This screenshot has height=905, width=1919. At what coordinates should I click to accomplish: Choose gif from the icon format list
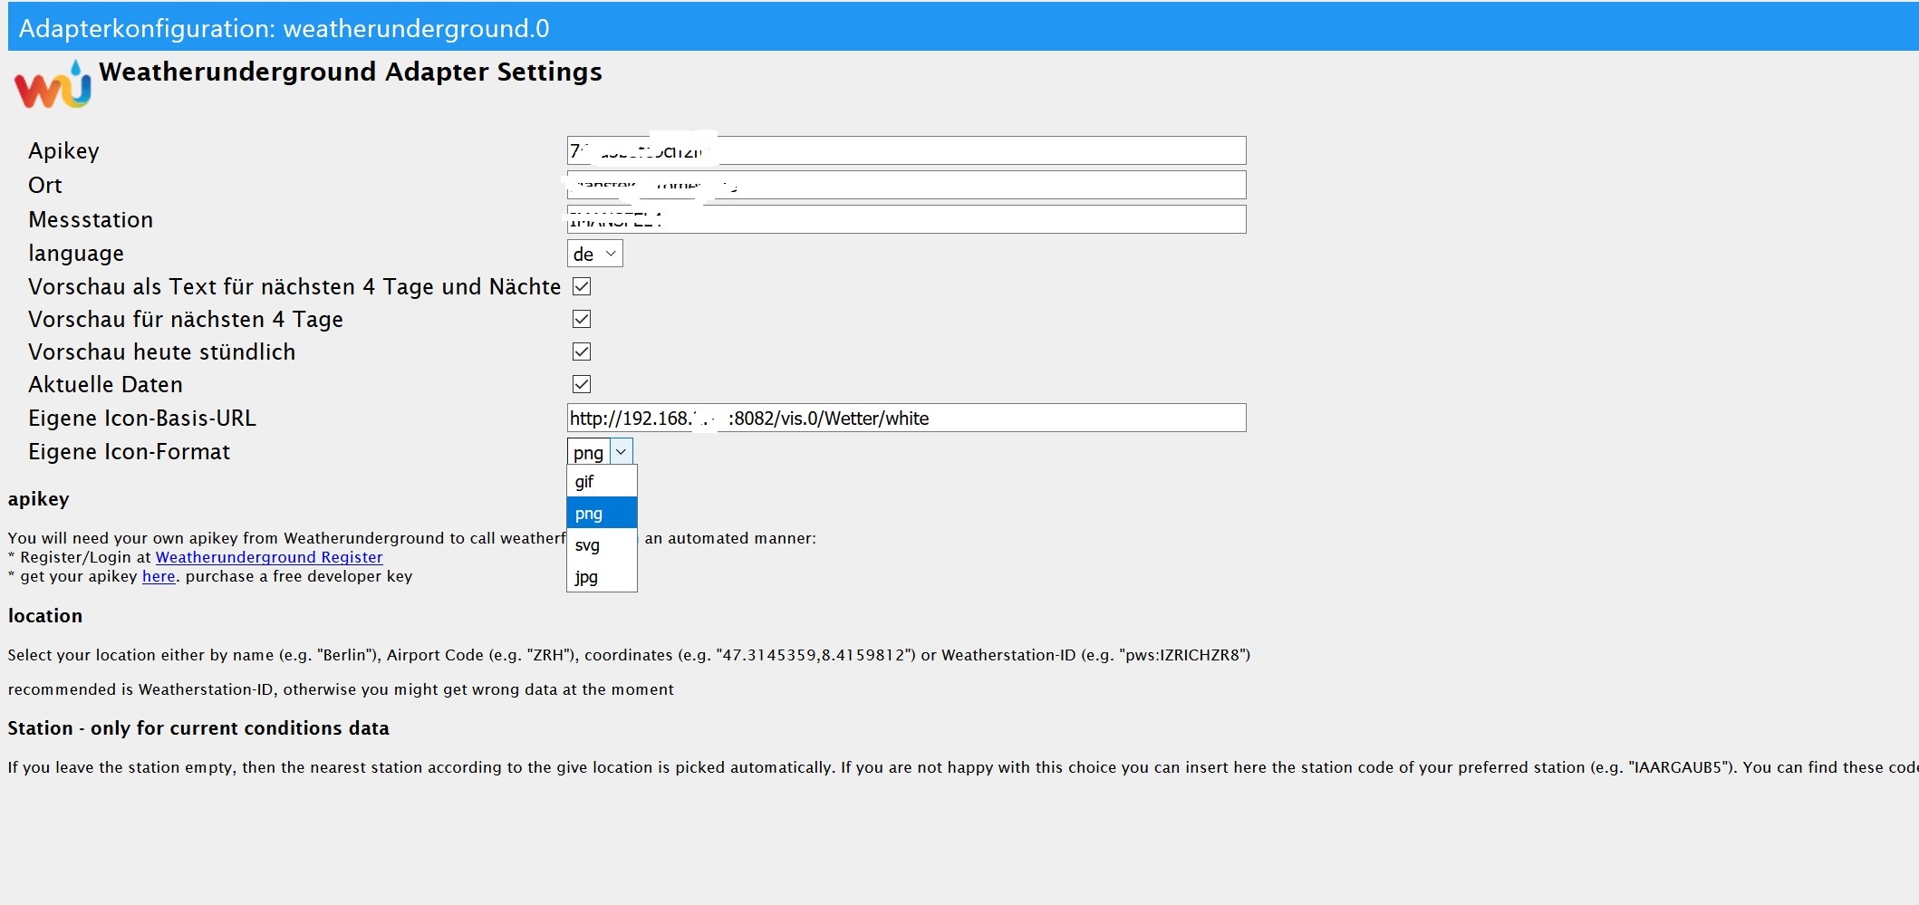602,482
